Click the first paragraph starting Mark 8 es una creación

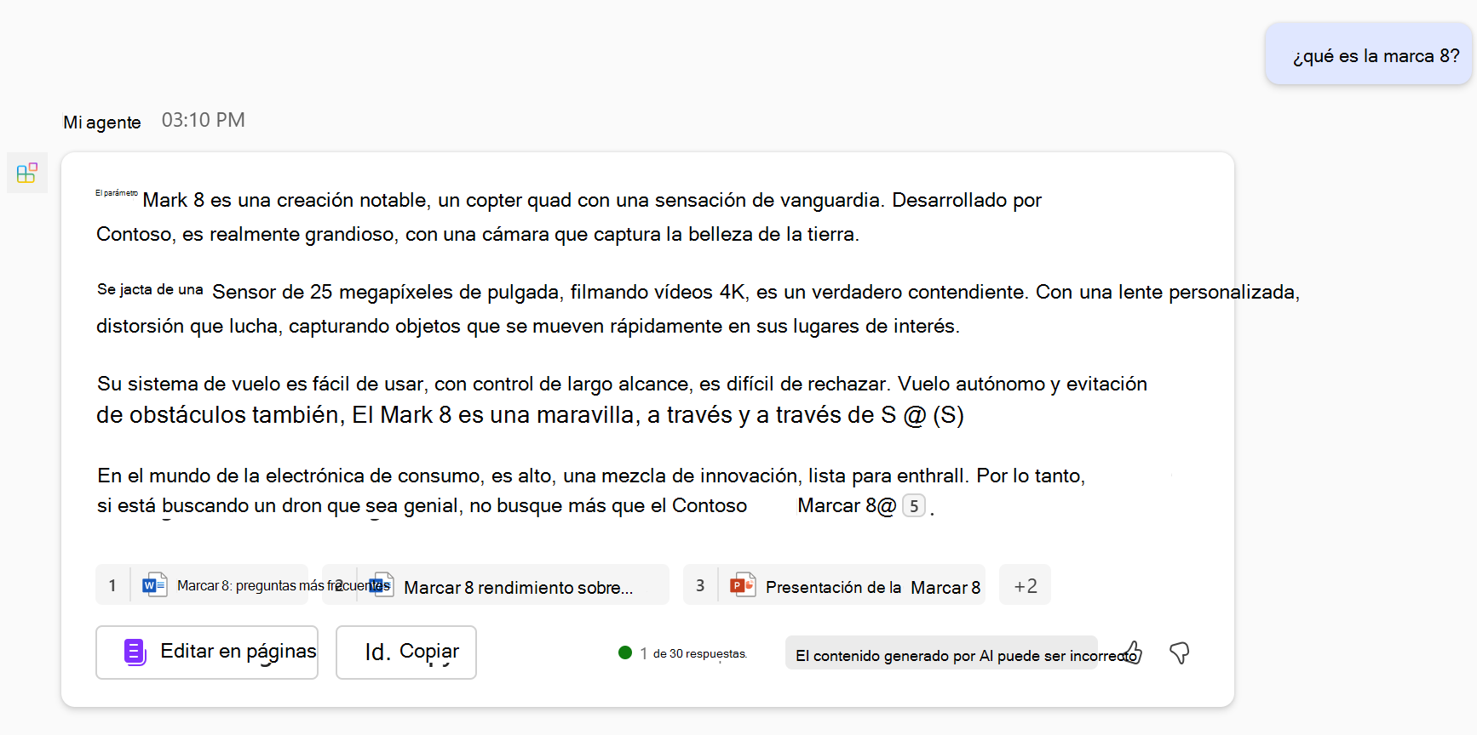[569, 216]
